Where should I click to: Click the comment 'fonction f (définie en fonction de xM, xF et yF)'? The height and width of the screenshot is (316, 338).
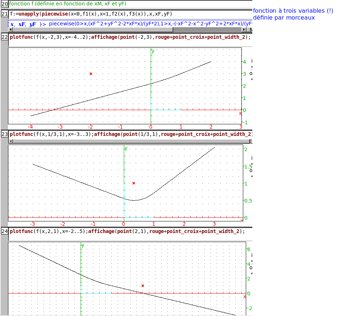(x=68, y=4)
